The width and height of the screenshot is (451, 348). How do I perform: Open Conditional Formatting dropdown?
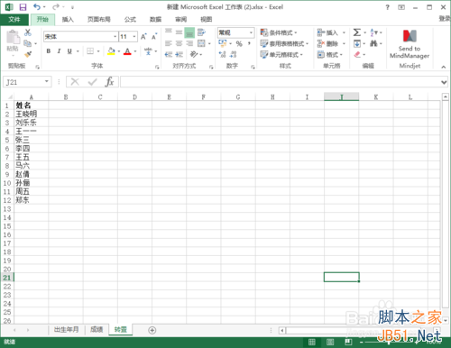click(x=279, y=32)
